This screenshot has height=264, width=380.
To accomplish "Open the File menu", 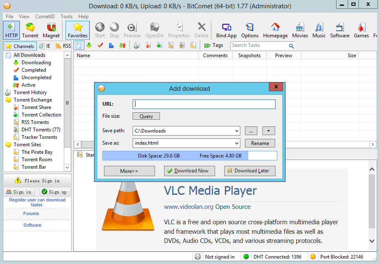I will [10, 17].
